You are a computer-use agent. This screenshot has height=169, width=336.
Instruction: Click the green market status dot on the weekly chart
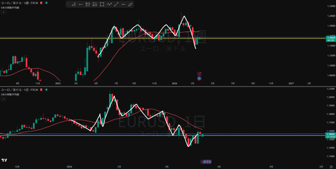pos(46,3)
